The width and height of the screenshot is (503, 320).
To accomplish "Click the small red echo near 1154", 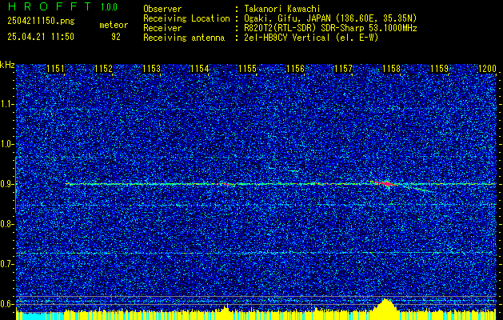I will [225, 184].
